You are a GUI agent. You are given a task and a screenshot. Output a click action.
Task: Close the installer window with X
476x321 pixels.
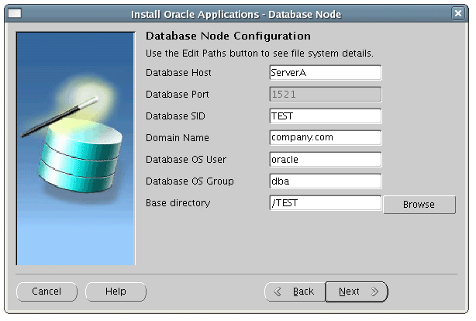pos(458,14)
